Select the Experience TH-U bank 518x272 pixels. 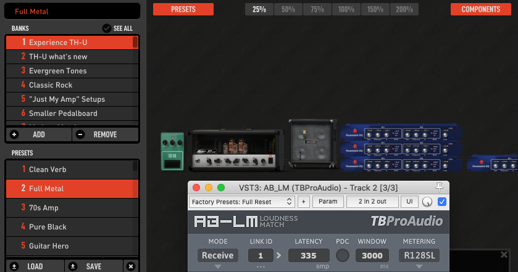click(x=72, y=43)
